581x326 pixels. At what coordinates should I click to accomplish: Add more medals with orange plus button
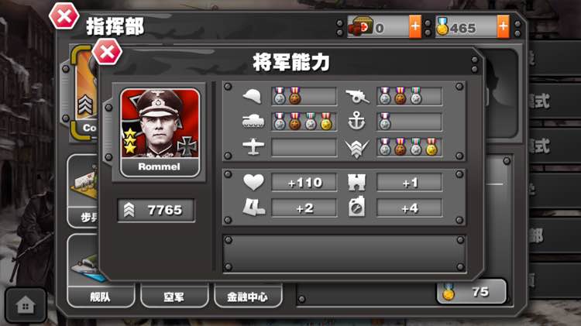(x=504, y=26)
